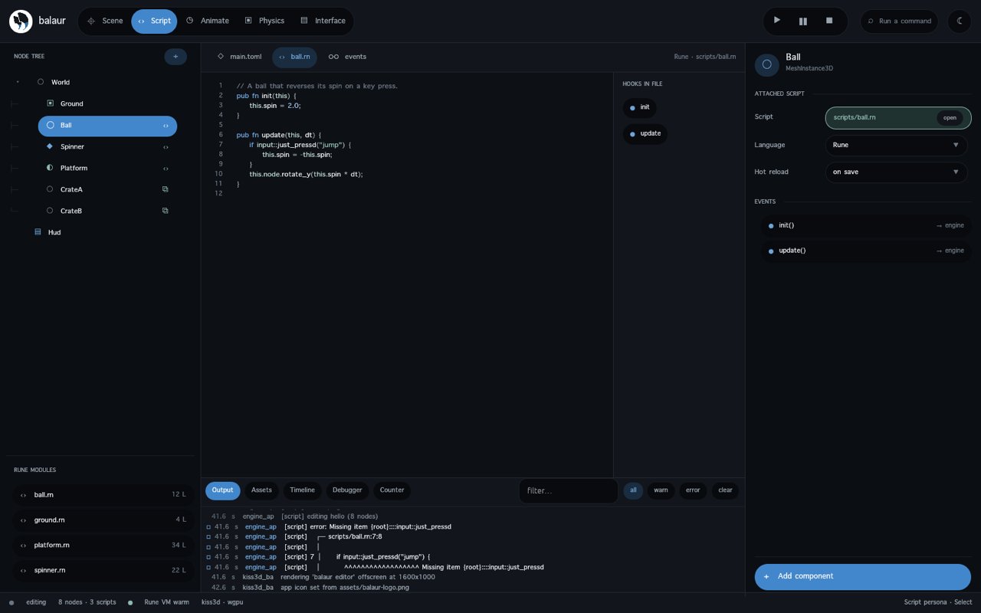Switch to the Interface mode tab

pyautogui.click(x=323, y=21)
